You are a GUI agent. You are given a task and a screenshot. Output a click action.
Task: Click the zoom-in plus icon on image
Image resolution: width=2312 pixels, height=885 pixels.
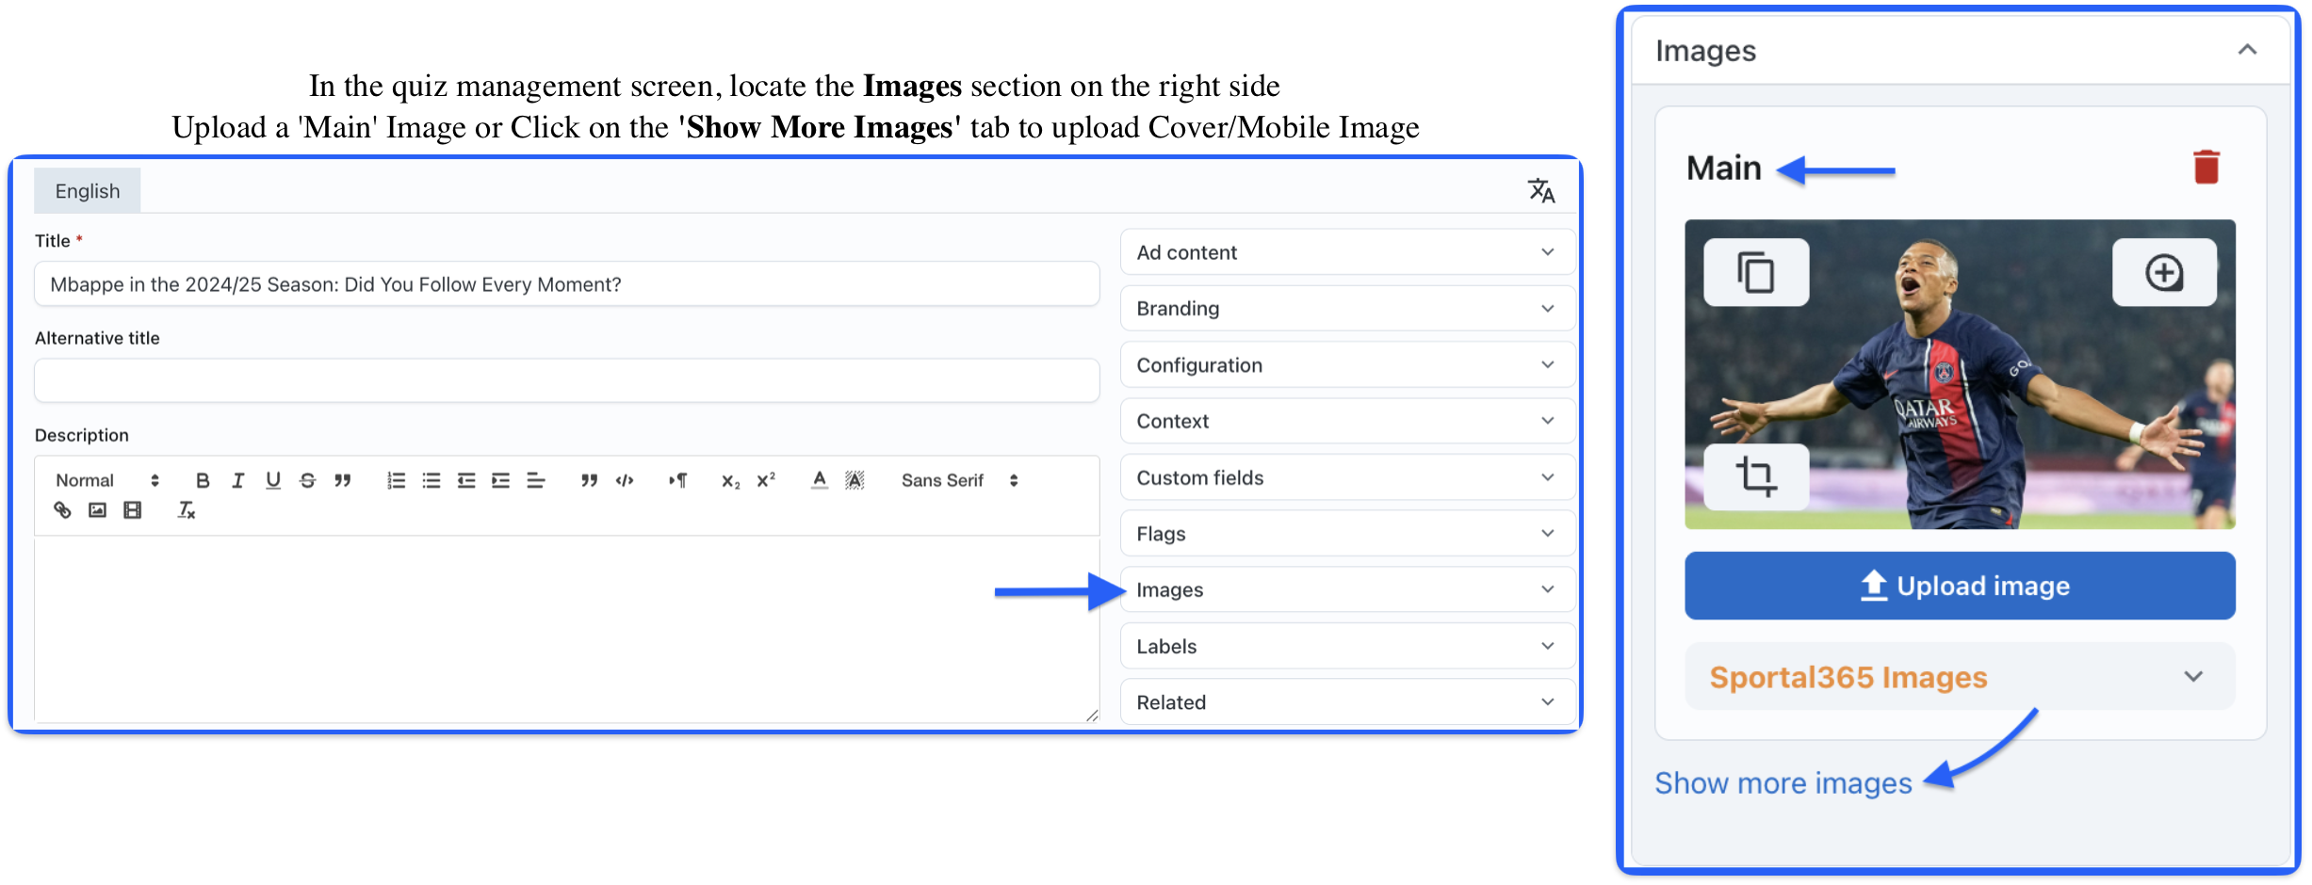(2163, 273)
